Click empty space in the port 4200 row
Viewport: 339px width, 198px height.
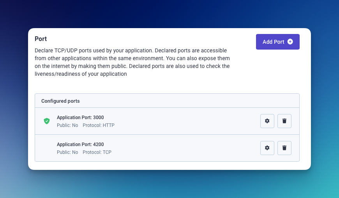(187, 148)
